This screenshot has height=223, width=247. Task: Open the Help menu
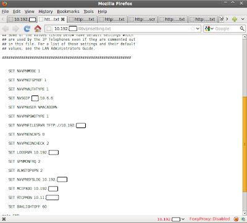(x=103, y=12)
